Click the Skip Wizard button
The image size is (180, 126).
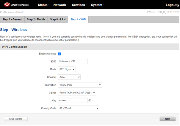coord(16,119)
